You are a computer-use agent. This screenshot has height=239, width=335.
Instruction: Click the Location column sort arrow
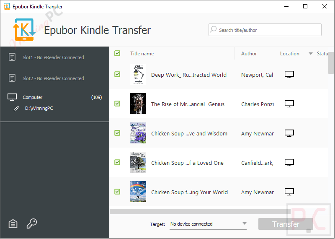click(311, 54)
